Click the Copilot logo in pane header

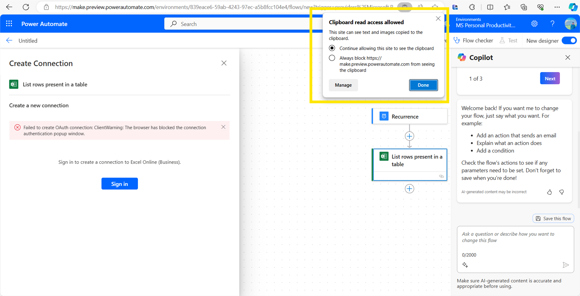[x=461, y=57]
